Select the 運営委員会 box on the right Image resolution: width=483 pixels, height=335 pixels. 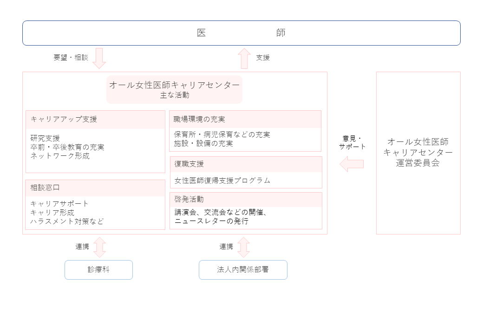coord(418,153)
